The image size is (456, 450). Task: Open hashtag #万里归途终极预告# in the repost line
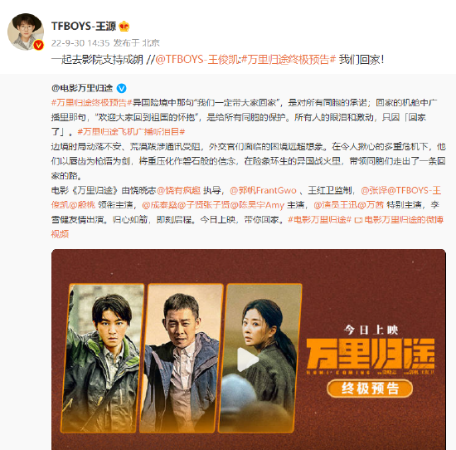point(289,60)
